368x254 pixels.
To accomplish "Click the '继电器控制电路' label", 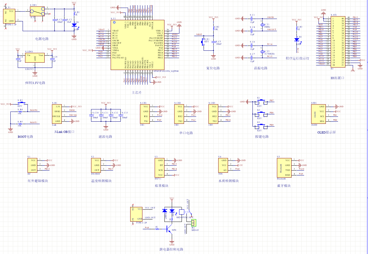I will coord(171,249).
